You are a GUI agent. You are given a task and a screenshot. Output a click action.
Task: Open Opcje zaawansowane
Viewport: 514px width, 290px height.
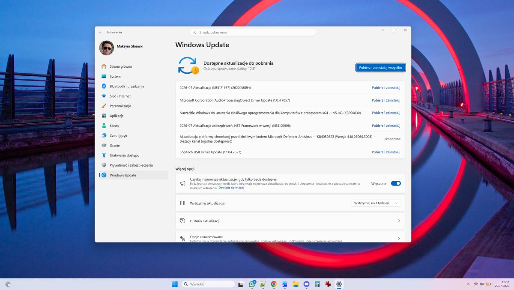click(x=290, y=236)
